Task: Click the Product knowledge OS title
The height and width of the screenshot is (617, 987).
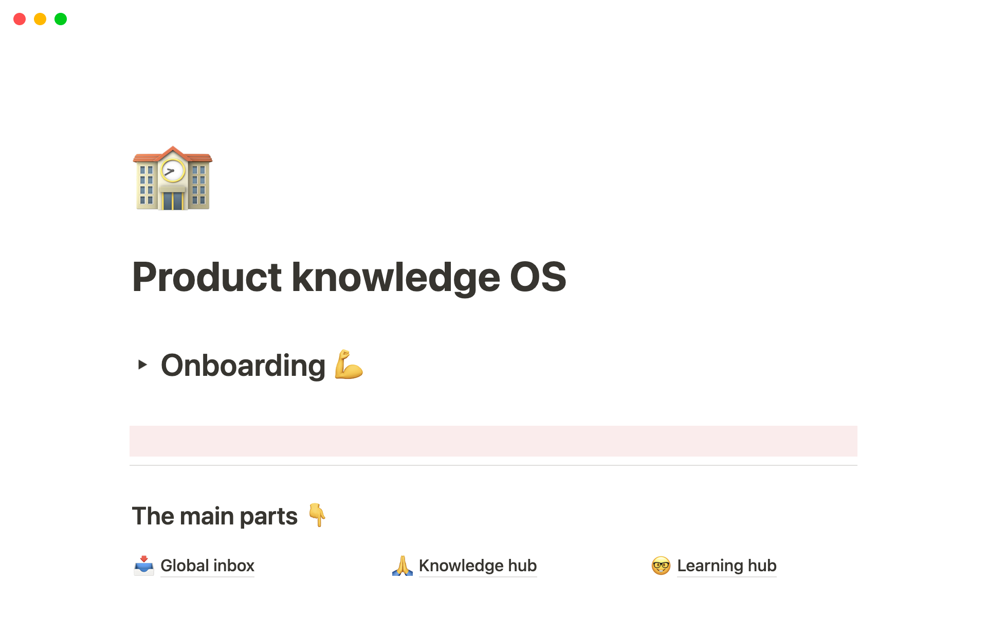Action: tap(348, 277)
